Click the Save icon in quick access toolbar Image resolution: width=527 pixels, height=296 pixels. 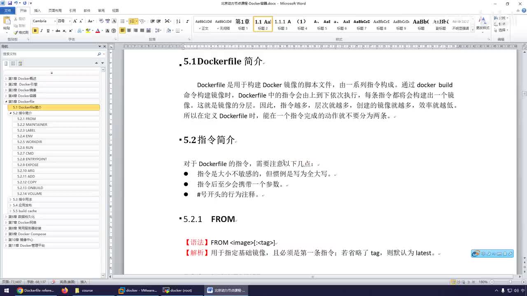[x=9, y=3]
